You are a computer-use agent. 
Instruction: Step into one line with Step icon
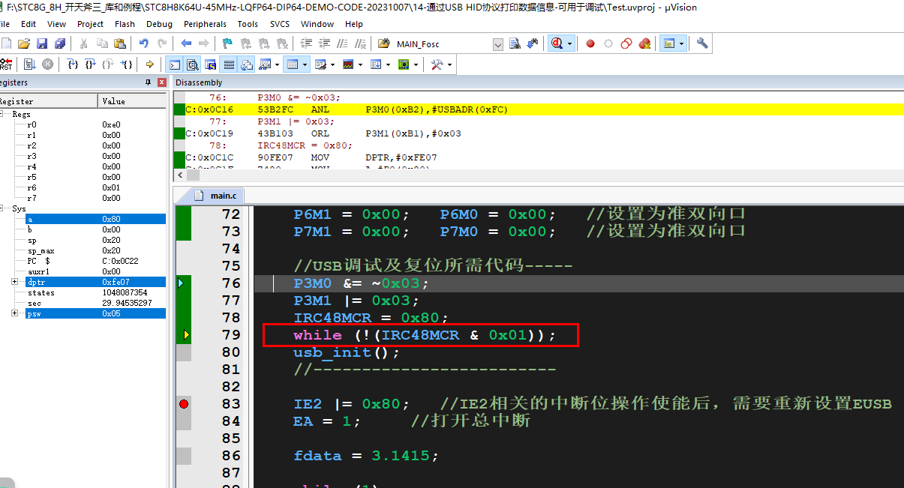(73, 64)
